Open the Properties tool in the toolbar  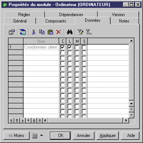coord(12,32)
